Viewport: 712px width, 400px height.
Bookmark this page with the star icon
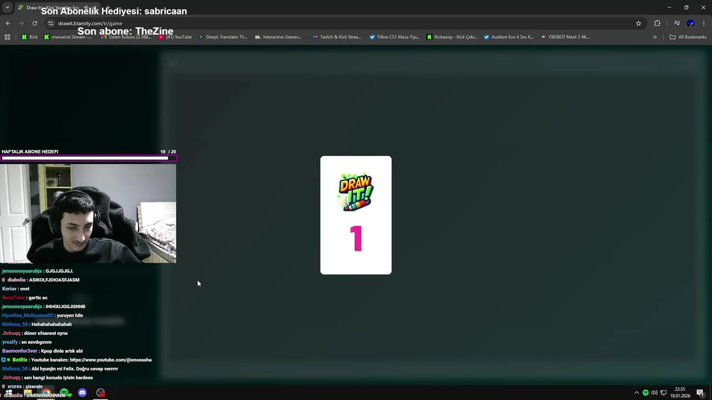(x=639, y=23)
